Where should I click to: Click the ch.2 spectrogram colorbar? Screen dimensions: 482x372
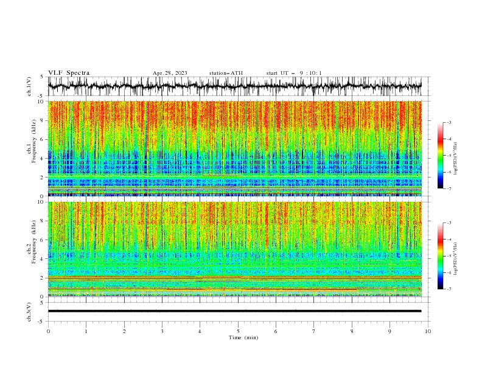[x=440, y=256]
